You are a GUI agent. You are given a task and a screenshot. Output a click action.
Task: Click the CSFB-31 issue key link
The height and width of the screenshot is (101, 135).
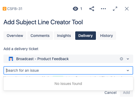click(15, 9)
